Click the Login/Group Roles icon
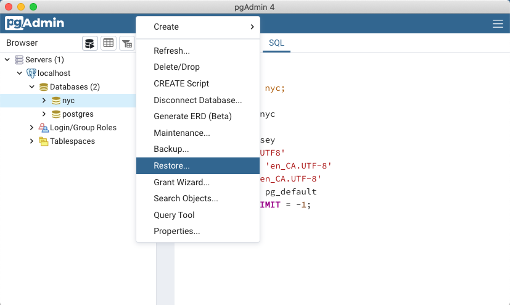This screenshot has width=510, height=305. pos(44,128)
